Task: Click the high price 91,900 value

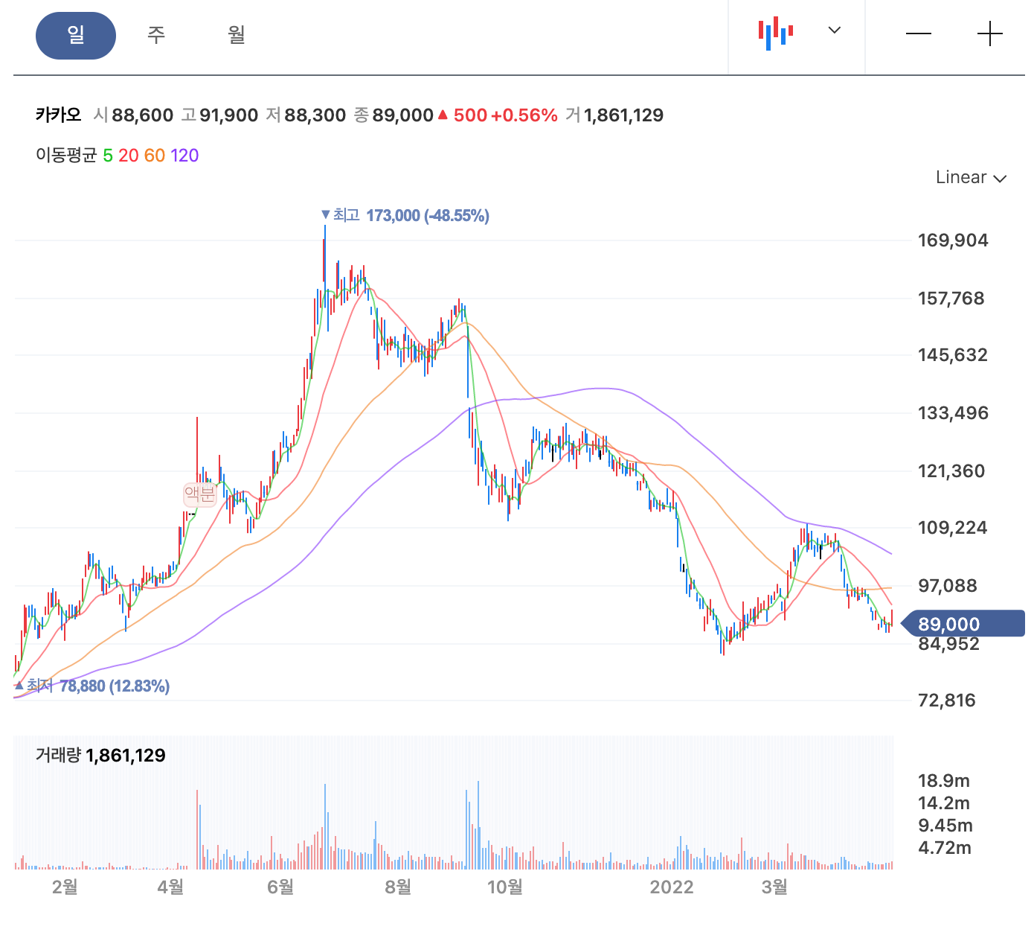Action: click(x=228, y=115)
